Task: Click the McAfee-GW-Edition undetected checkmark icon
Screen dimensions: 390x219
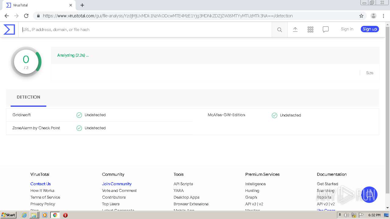Action: (x=275, y=115)
